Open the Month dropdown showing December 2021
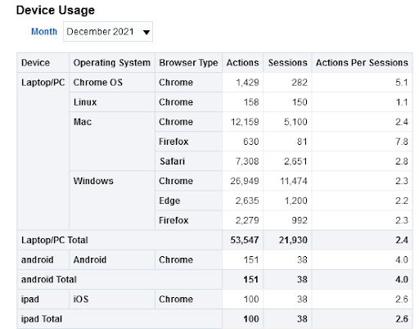The width and height of the screenshot is (419, 329). pos(108,32)
